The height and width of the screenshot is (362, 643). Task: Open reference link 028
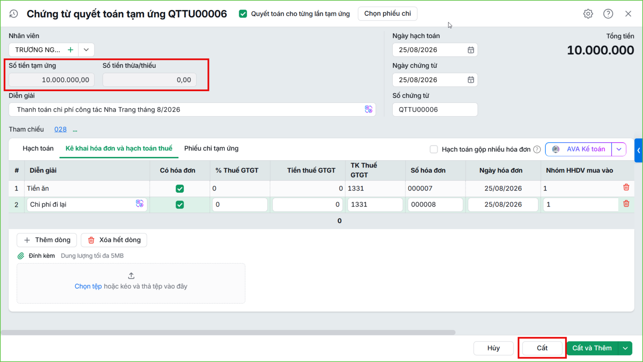(x=60, y=129)
